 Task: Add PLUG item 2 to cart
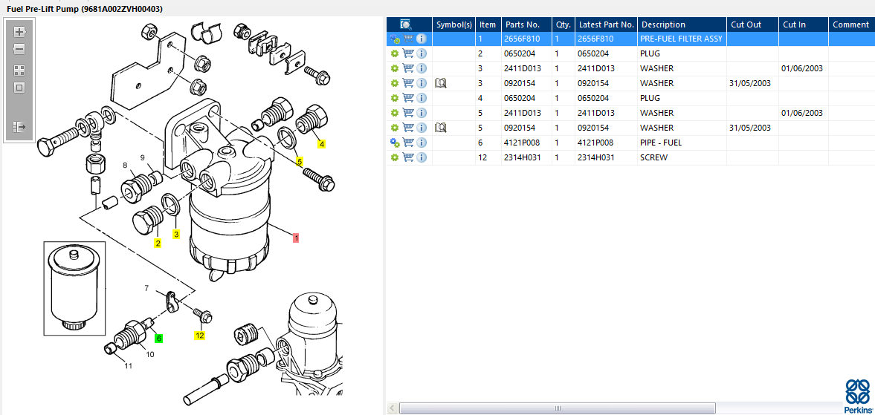408,53
